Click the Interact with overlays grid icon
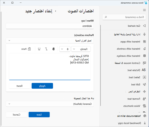Screen dimensions: 149x127 [145, 56]
